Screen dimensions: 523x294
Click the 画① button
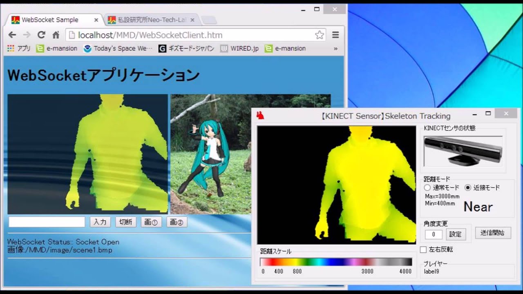point(151,222)
